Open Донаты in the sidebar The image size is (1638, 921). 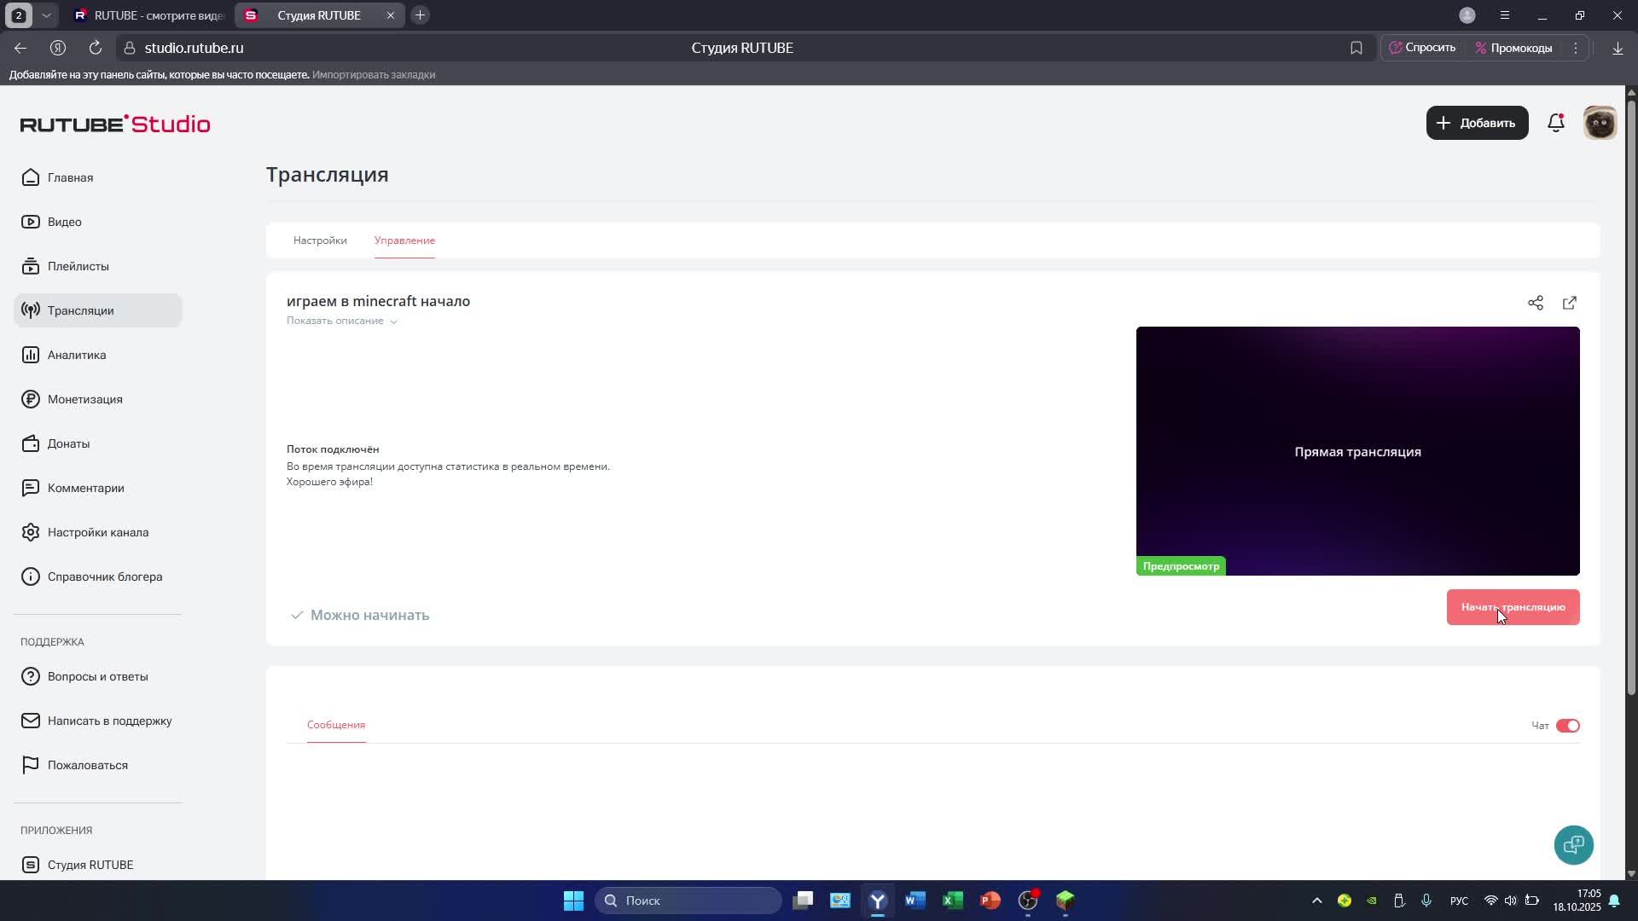(x=68, y=443)
